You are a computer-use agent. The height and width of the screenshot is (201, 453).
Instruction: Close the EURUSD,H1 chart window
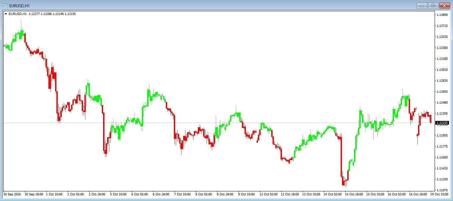[x=444, y=5]
